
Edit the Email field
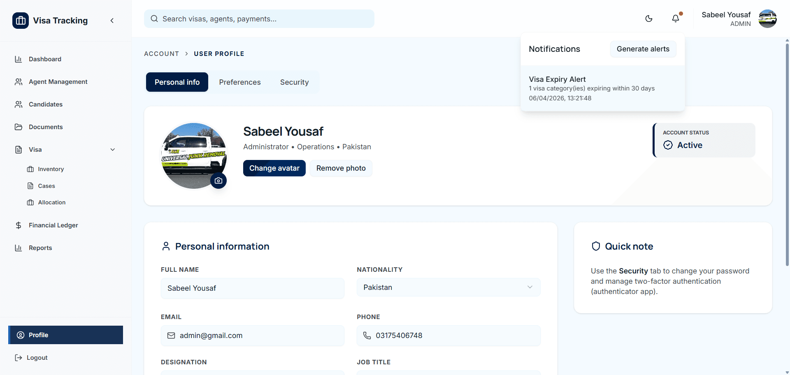[x=253, y=336]
